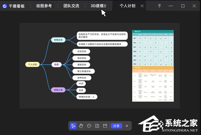Open the color palette tool
Viewport: 201px width, 135px height.
(89, 126)
